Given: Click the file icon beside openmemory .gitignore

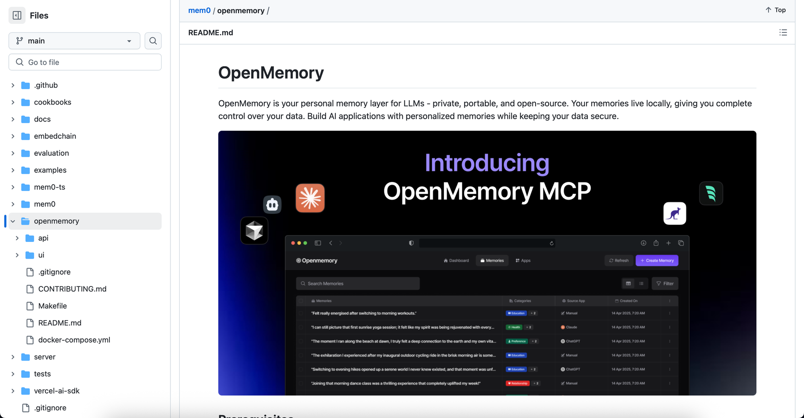Looking at the screenshot, I should (x=30, y=272).
